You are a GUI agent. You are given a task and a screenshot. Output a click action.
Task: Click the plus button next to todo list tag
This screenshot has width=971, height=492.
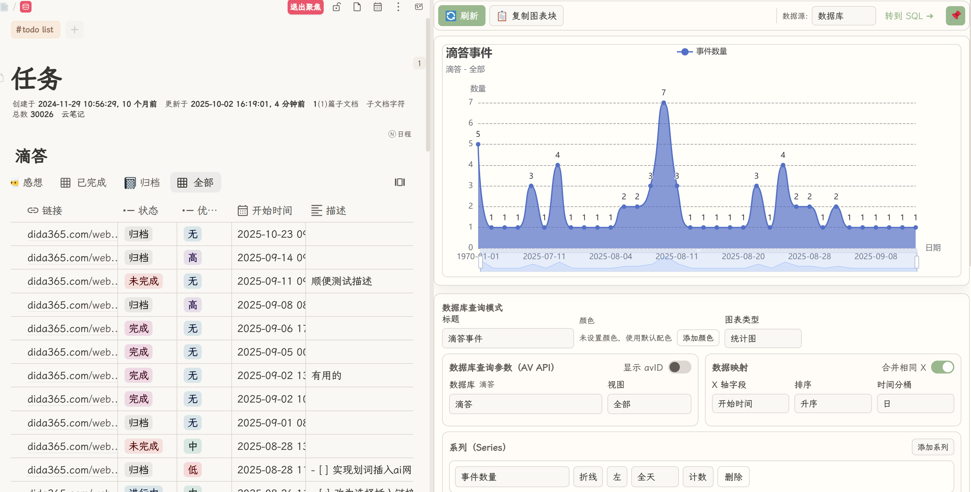coord(75,29)
